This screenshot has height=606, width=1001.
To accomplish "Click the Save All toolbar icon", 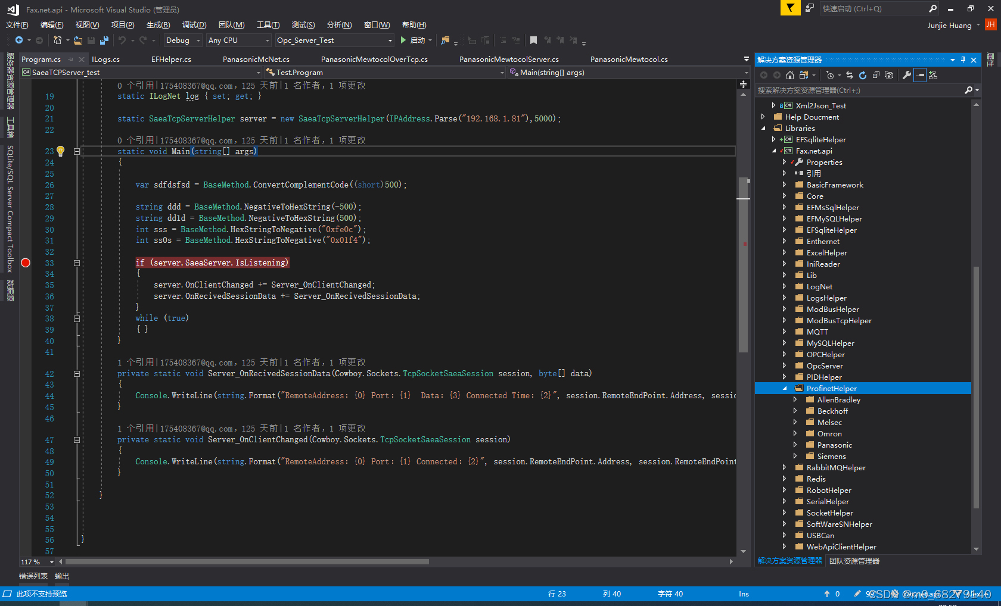I will (x=104, y=40).
